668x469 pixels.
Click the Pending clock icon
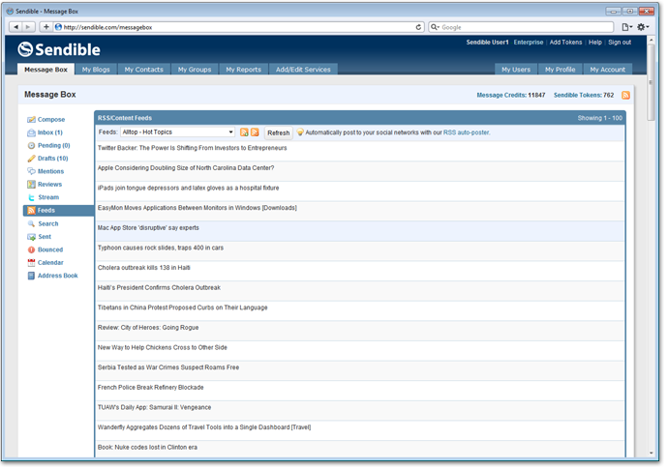(31, 146)
